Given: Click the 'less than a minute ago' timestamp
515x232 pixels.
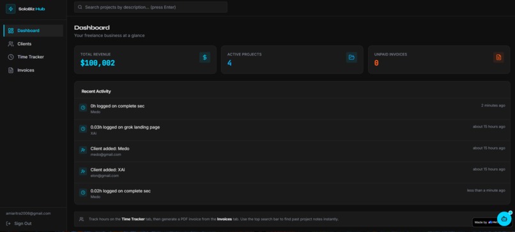Looking at the screenshot, I should coord(486,190).
